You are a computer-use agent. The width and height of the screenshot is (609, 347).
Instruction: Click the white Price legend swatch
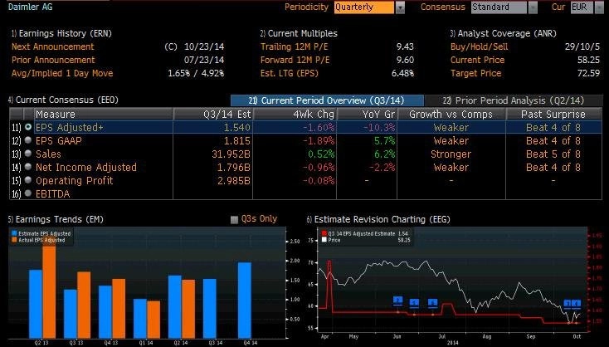click(324, 240)
